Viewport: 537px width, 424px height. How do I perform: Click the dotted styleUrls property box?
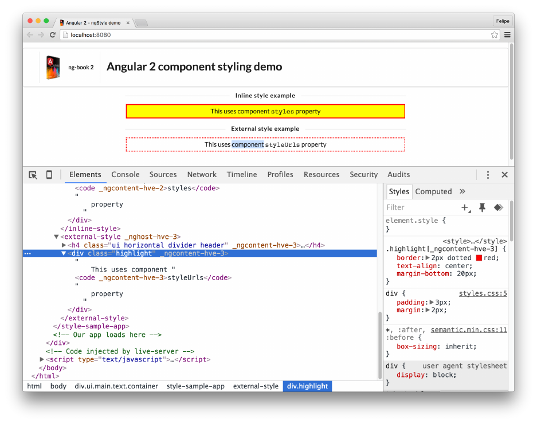[265, 144]
